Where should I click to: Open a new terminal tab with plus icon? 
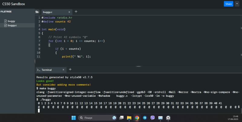click(70, 69)
